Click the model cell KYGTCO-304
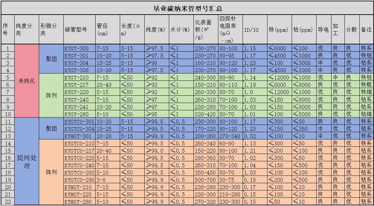 coord(79,129)
